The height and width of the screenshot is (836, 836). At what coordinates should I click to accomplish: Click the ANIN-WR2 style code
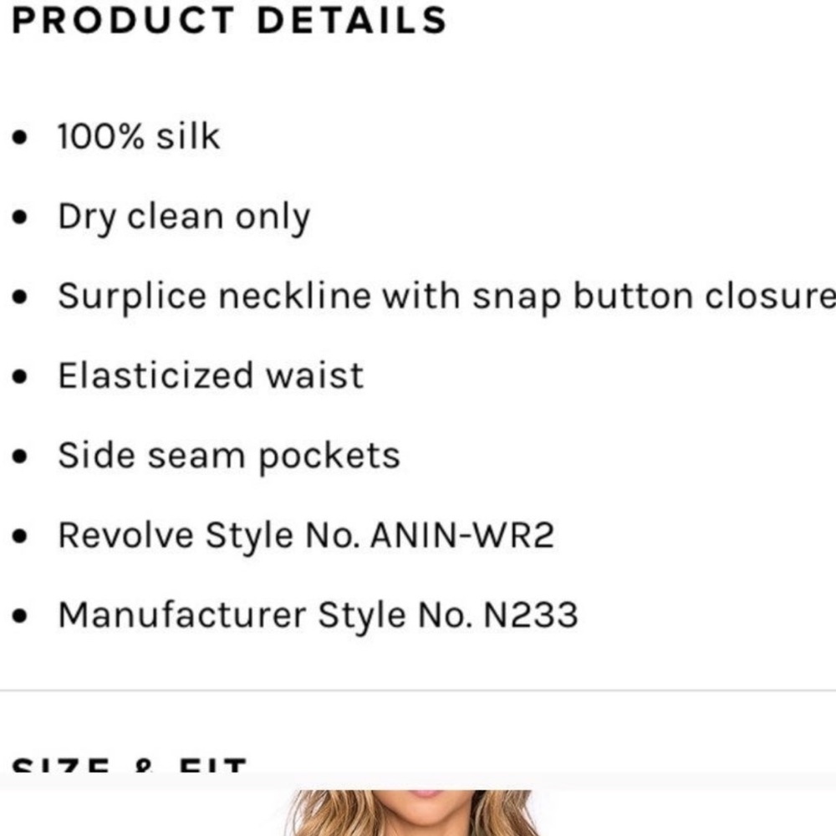(462, 535)
